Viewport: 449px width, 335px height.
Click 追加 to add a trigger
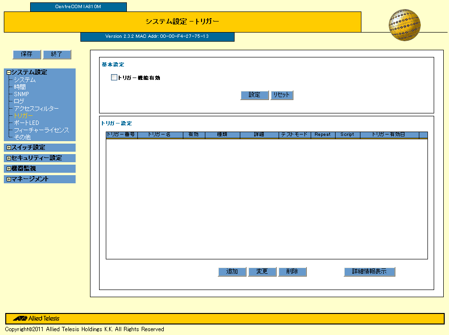[232, 272]
